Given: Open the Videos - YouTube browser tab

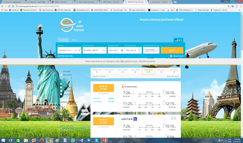Looking at the screenshot, I should [62, 2].
